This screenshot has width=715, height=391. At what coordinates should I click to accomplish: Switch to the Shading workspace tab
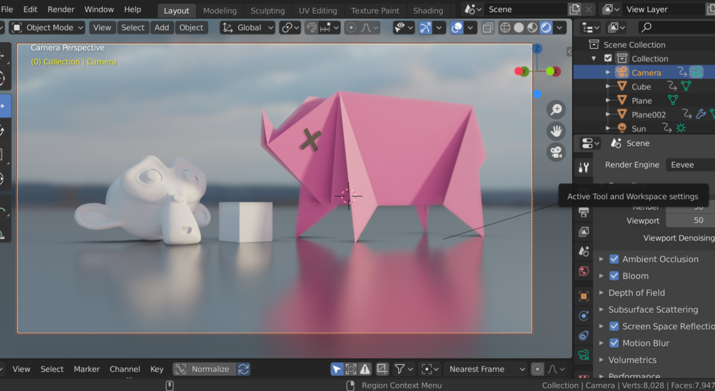[429, 10]
